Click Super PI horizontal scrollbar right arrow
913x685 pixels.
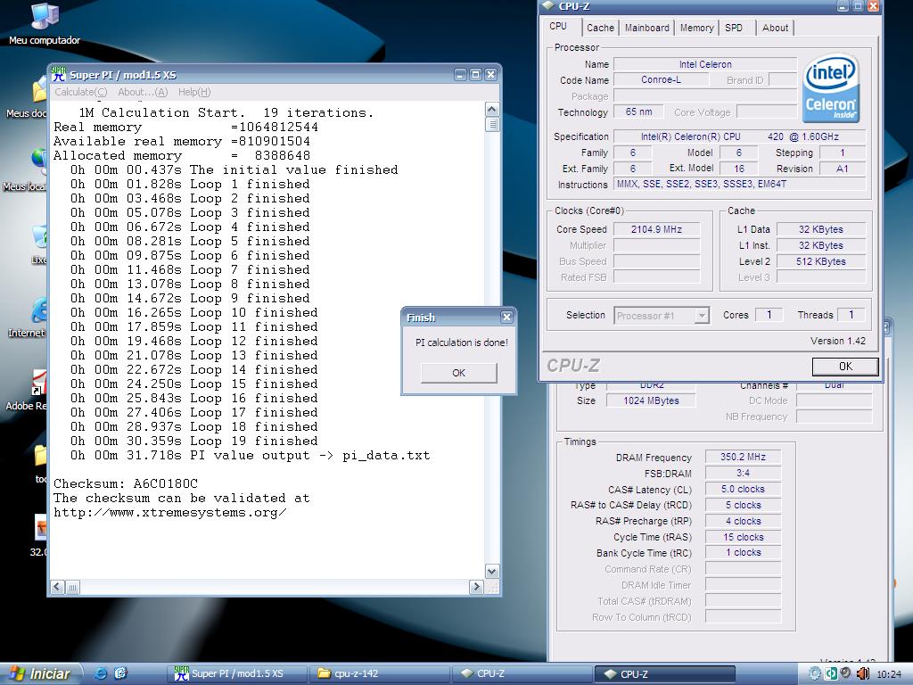[x=476, y=587]
